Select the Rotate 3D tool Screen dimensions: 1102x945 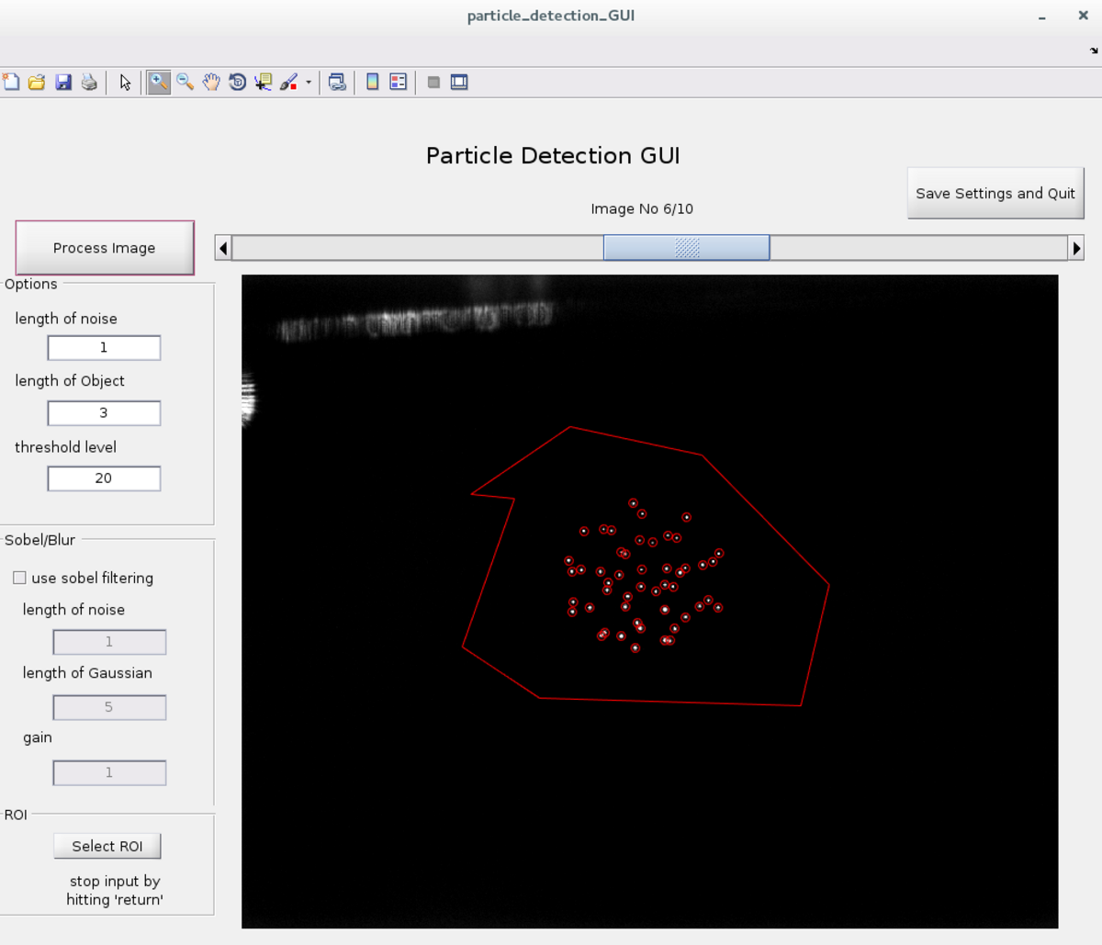pyautogui.click(x=237, y=83)
